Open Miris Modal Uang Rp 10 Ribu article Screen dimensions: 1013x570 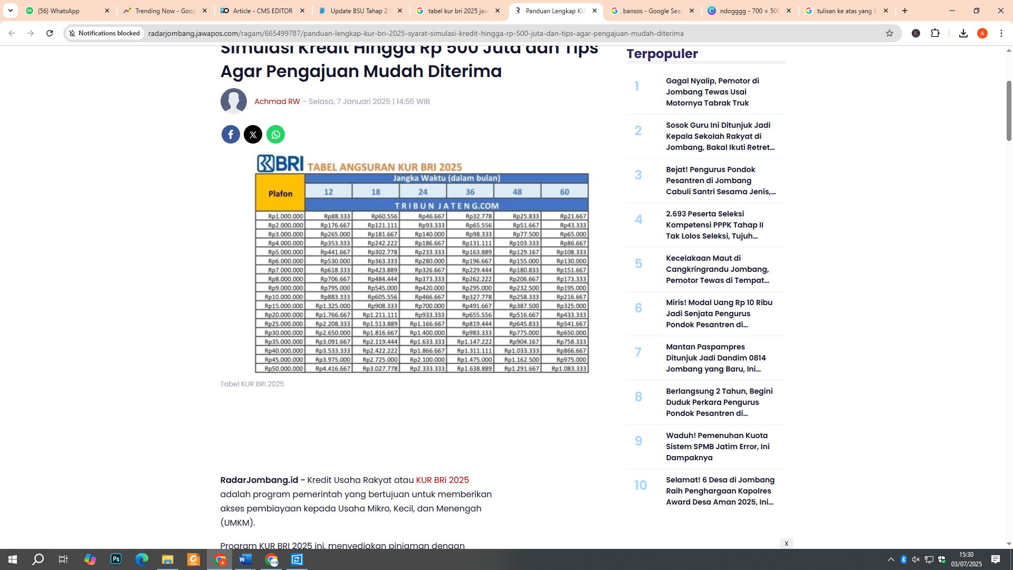pyautogui.click(x=719, y=313)
